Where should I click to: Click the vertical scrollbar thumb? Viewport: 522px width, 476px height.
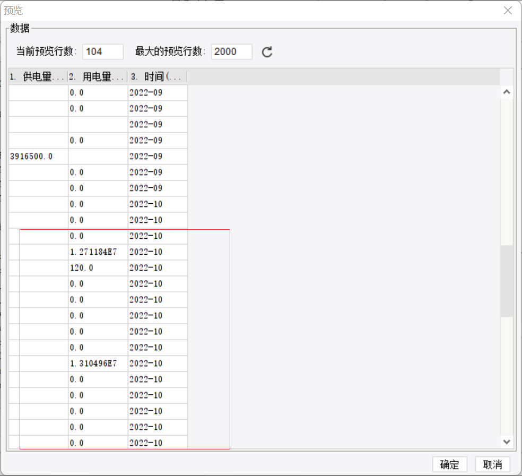[507, 281]
